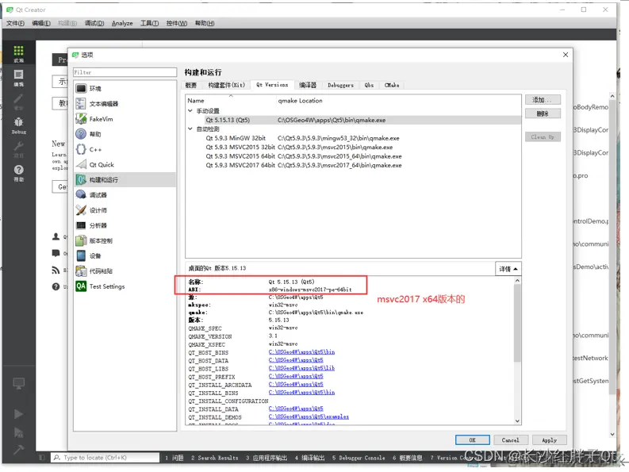The width and height of the screenshot is (629, 472).
Task: Click the Build hammer icon
Action: coord(18,450)
